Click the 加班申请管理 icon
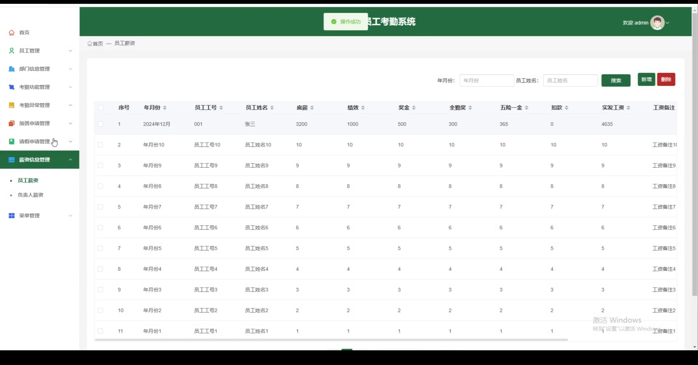Screen dimensions: 698x365 tap(11, 123)
